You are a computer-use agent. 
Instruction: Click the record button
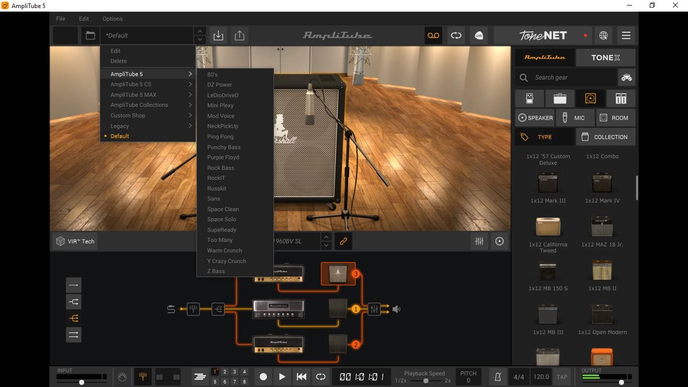(263, 376)
